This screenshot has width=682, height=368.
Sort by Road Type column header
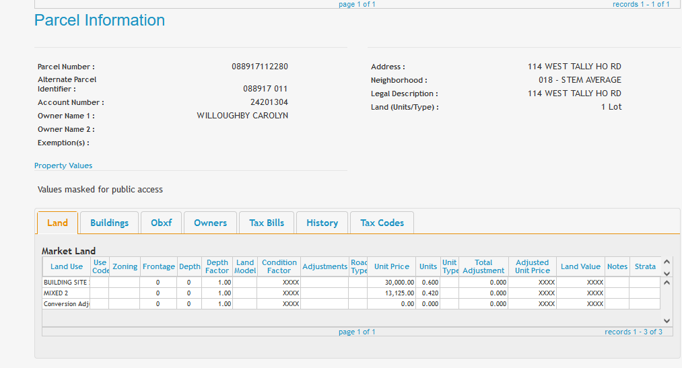pos(358,267)
